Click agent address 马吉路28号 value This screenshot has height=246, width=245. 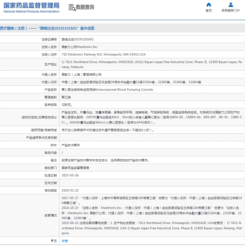(x=131, y=82)
